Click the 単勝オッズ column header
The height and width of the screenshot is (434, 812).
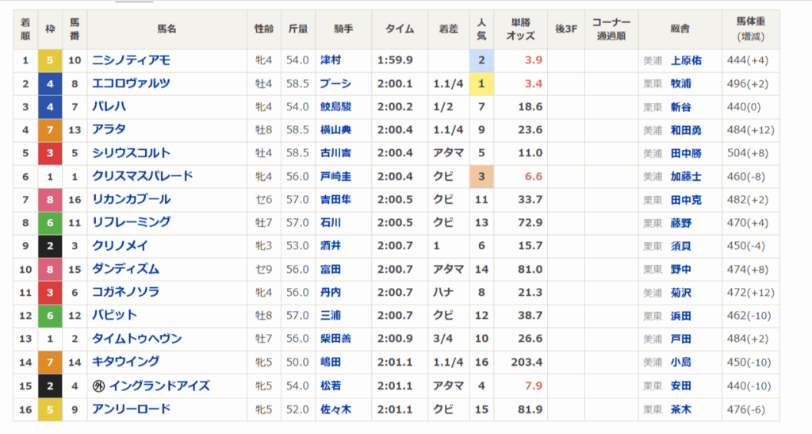coord(520,29)
